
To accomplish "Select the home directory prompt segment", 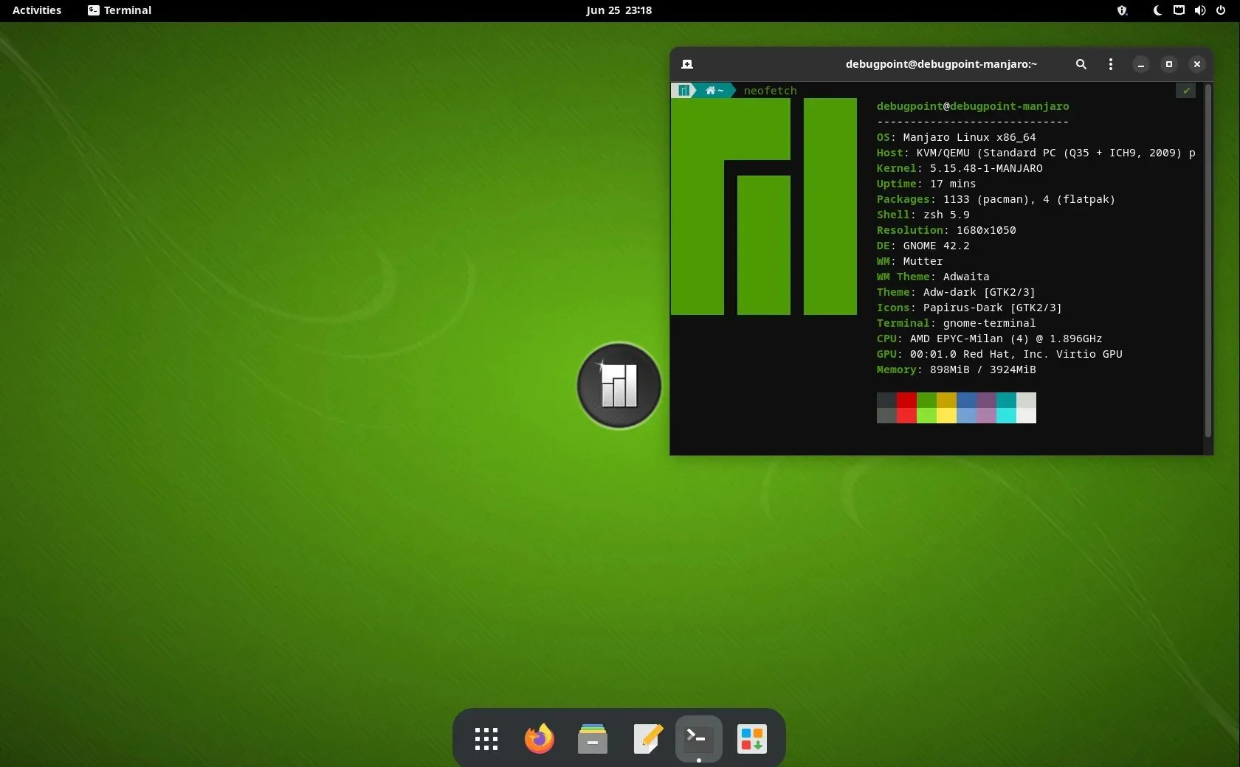I will pyautogui.click(x=713, y=90).
